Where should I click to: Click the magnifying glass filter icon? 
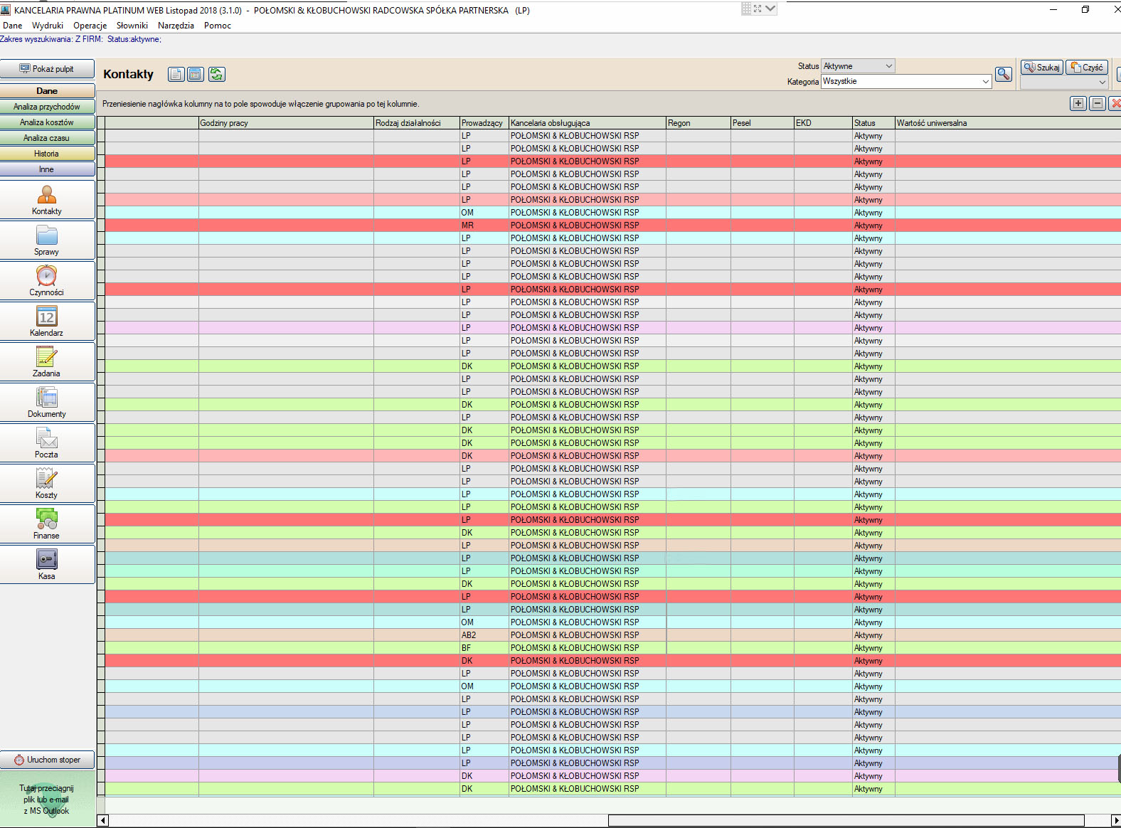pyautogui.click(x=1003, y=74)
